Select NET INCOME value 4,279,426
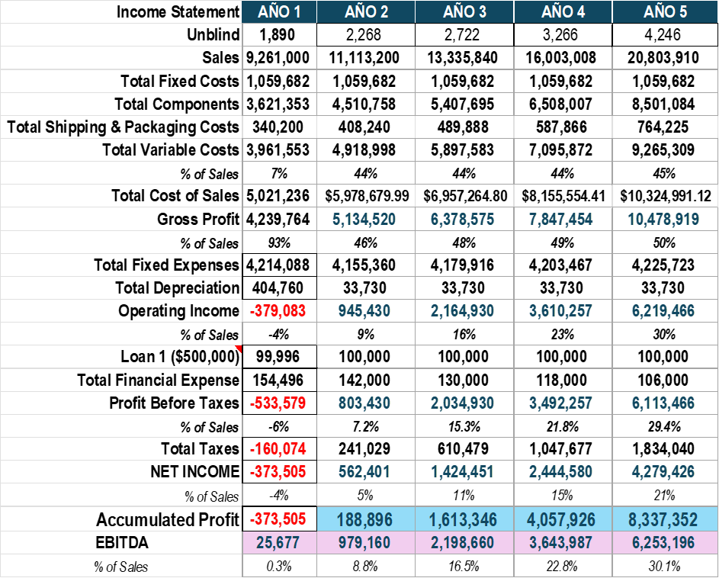Viewport: 719px width, 578px height. pyautogui.click(x=663, y=471)
